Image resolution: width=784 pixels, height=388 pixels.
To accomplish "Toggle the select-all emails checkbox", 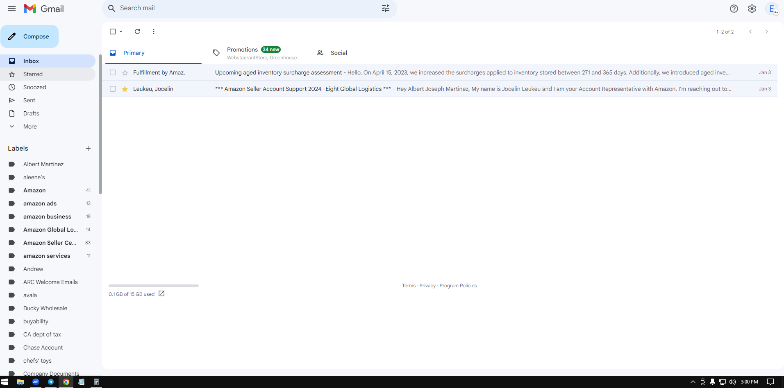I will click(x=113, y=32).
